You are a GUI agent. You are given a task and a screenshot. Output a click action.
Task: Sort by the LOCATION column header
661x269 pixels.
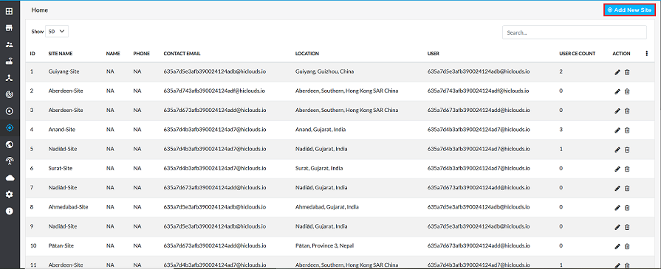click(307, 54)
